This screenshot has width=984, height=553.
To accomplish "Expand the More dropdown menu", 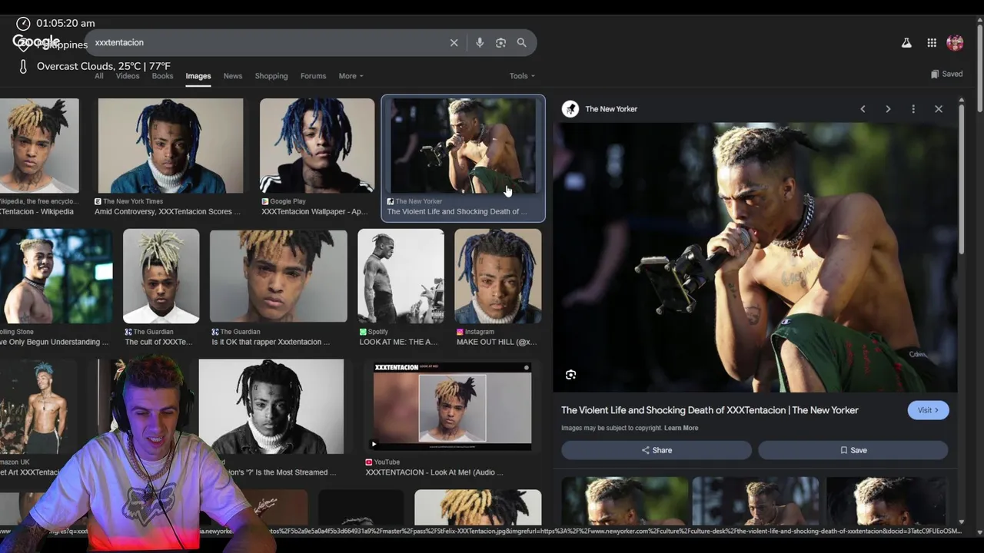I will 351,76.
